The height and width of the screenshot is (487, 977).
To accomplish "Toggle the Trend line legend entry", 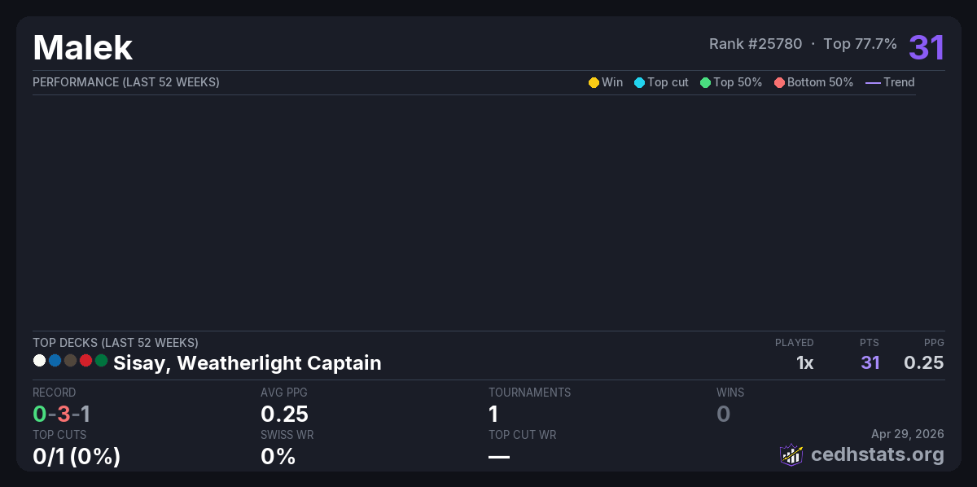I will pyautogui.click(x=890, y=82).
